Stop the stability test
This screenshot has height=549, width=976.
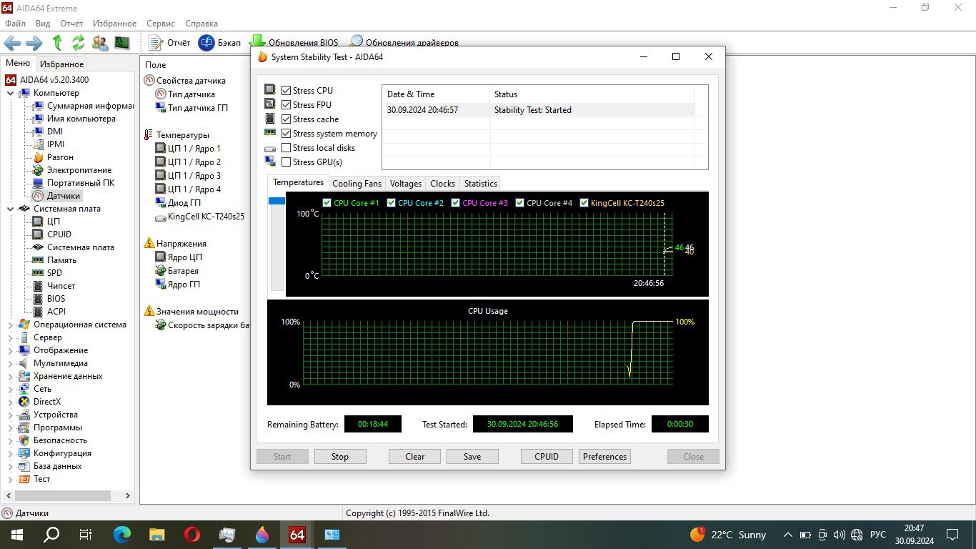coord(340,457)
